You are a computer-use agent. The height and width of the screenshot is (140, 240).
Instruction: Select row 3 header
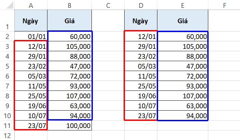[7, 46]
